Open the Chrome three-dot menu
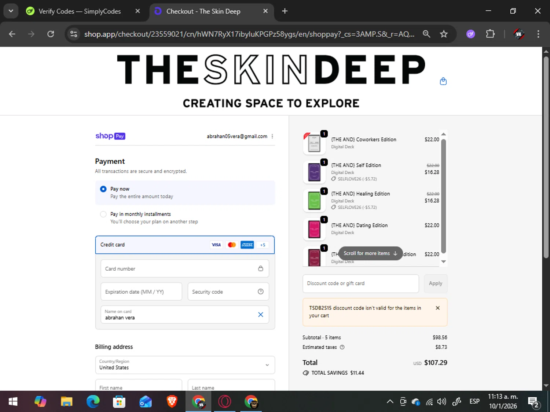The height and width of the screenshot is (412, 550). [x=538, y=34]
